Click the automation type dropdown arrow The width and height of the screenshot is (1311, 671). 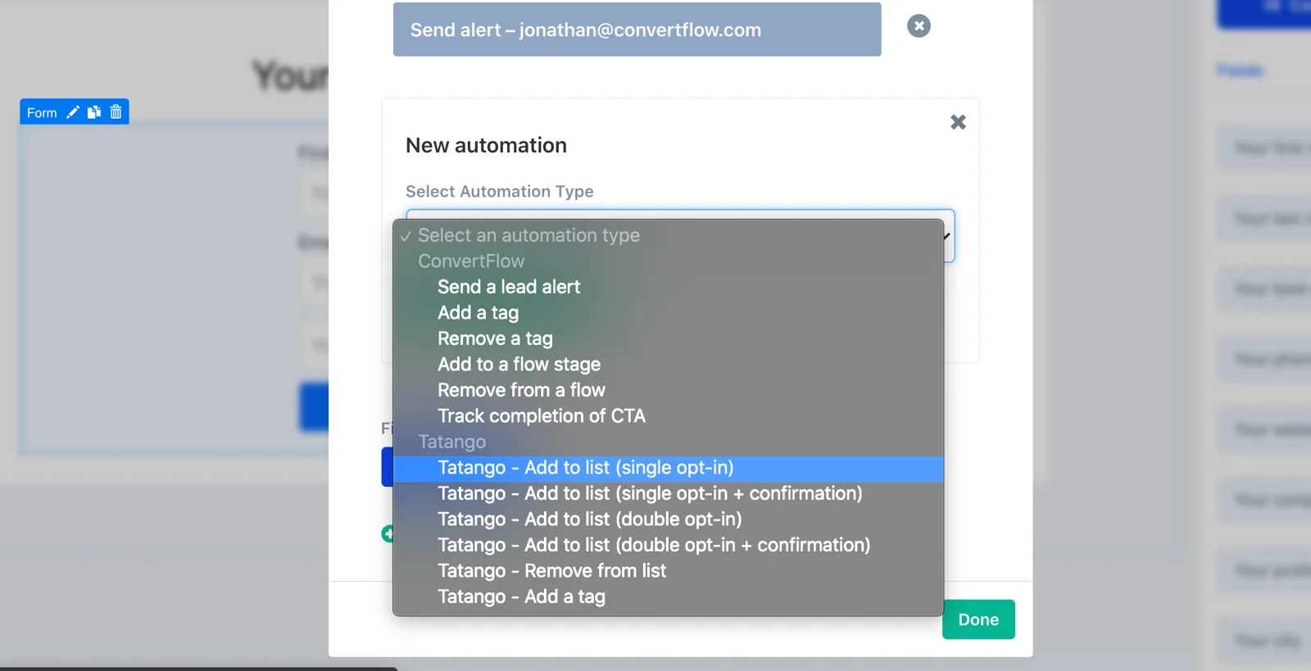pos(947,236)
